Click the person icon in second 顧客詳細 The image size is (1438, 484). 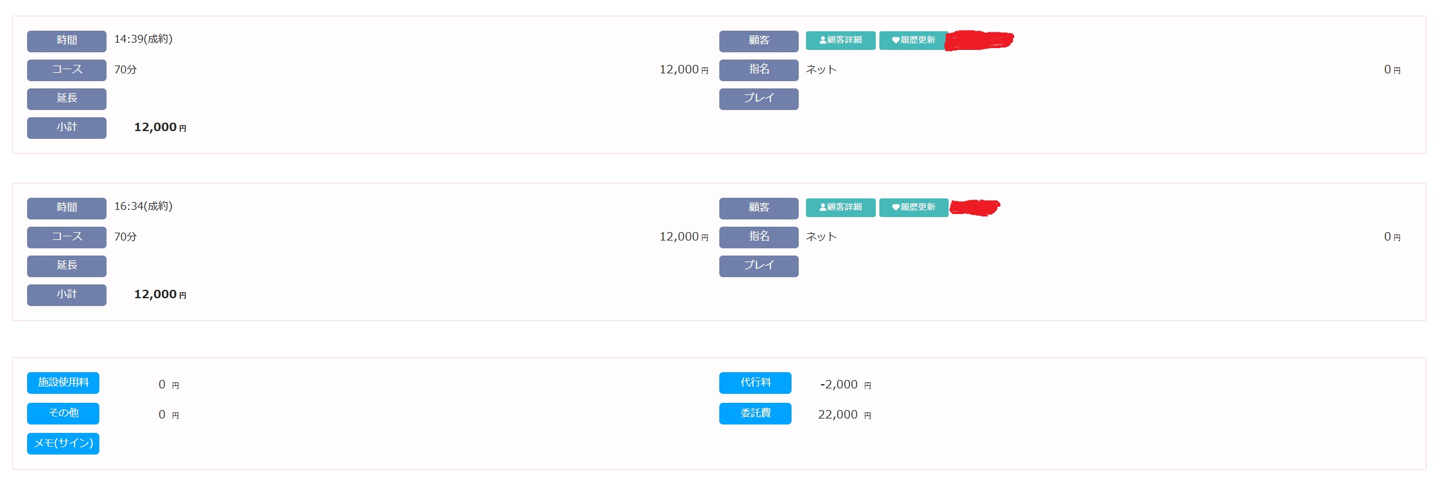pyautogui.click(x=823, y=207)
